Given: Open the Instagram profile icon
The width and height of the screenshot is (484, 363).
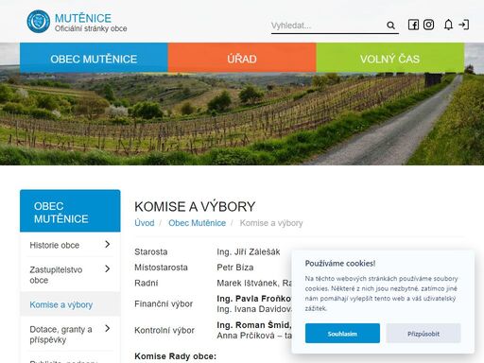Looking at the screenshot, I should tap(428, 25).
